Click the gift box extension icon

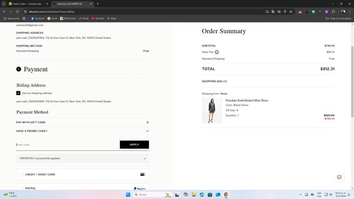pyautogui.click(x=300, y=12)
